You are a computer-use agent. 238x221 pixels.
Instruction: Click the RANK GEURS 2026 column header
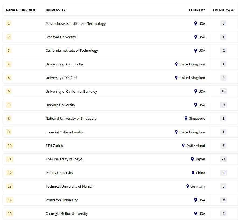click(x=21, y=10)
